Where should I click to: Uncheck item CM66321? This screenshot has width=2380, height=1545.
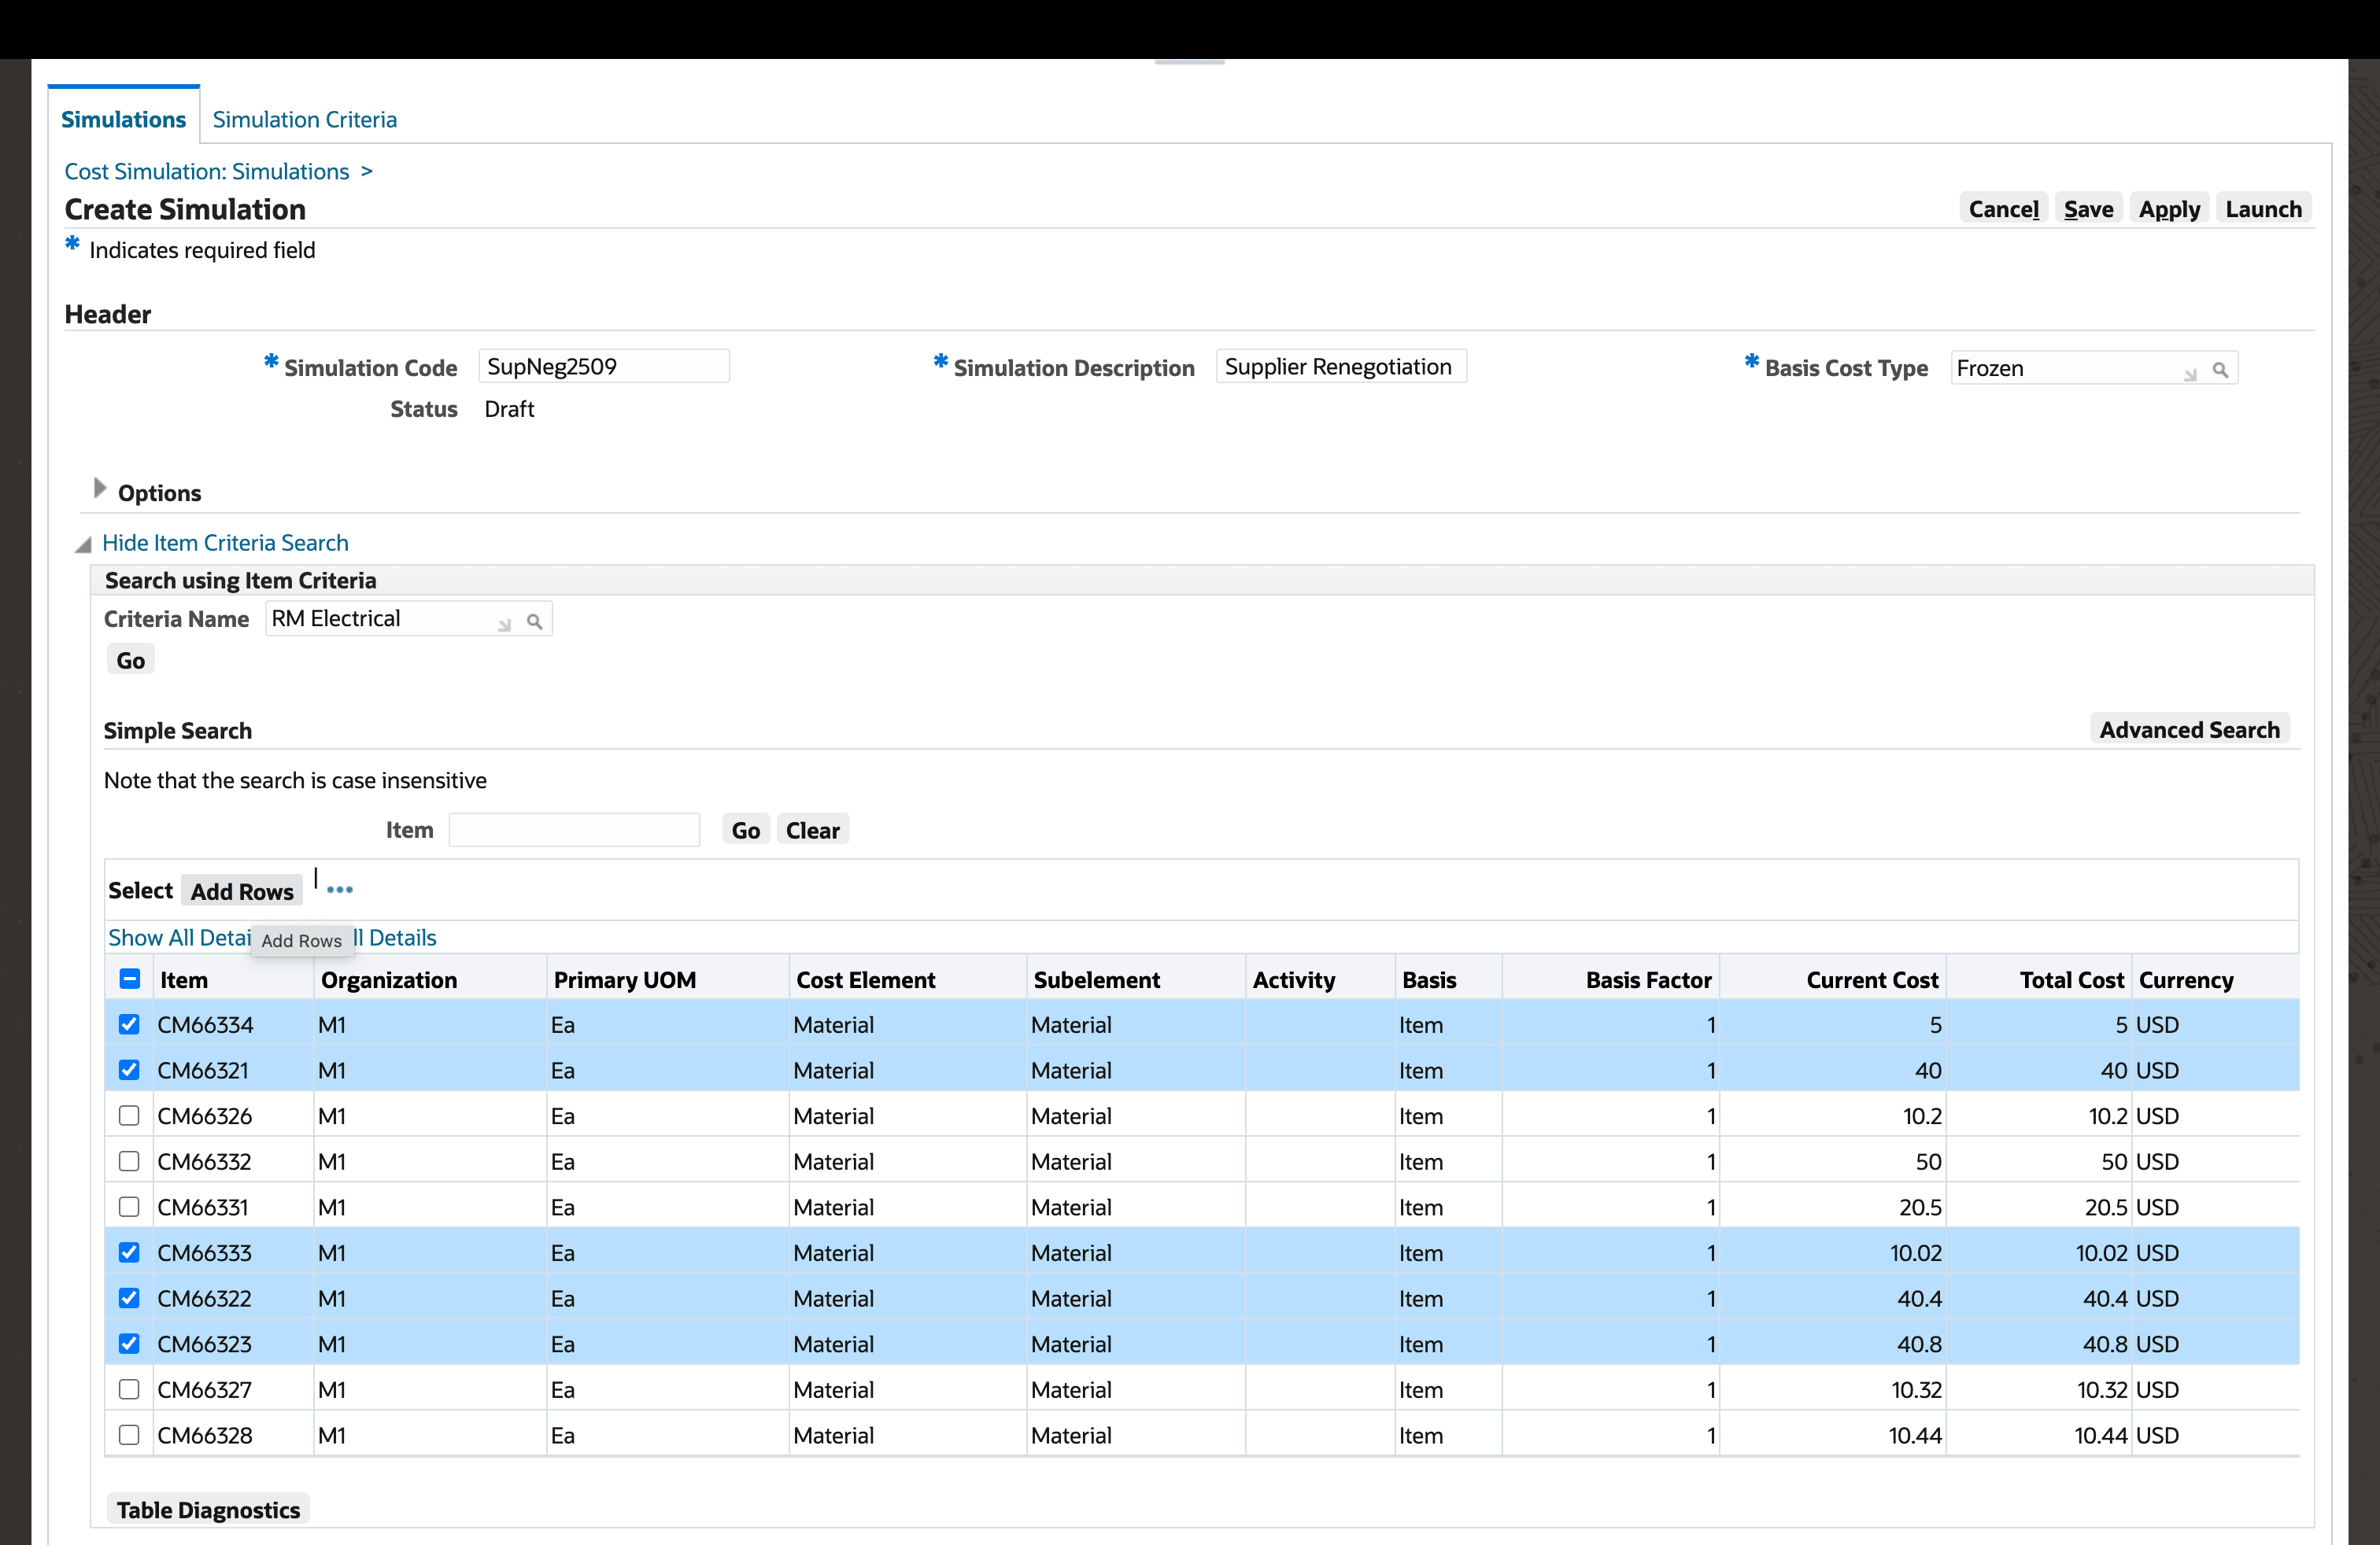point(129,1069)
